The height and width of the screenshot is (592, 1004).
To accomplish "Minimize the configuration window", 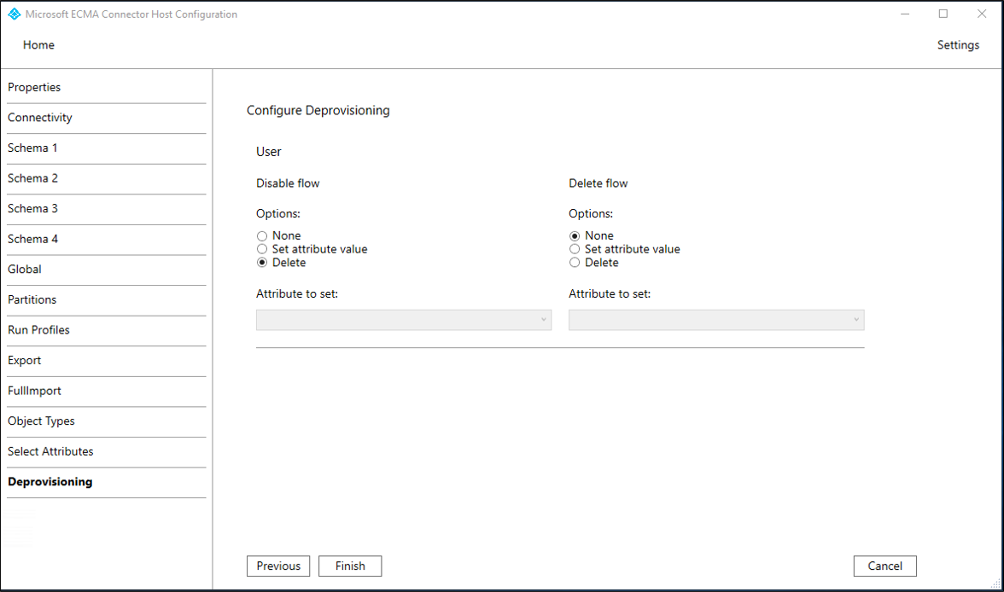I will (x=905, y=15).
